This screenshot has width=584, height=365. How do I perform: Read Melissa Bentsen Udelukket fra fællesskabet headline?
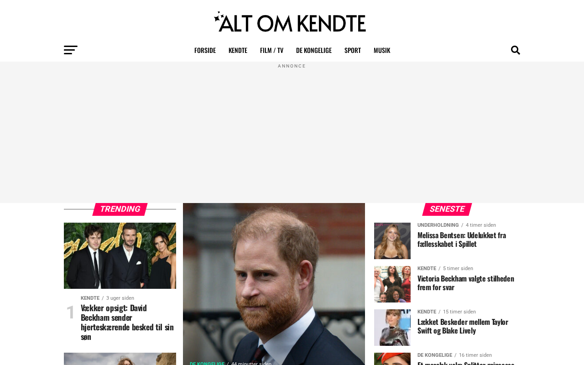pyautogui.click(x=462, y=240)
